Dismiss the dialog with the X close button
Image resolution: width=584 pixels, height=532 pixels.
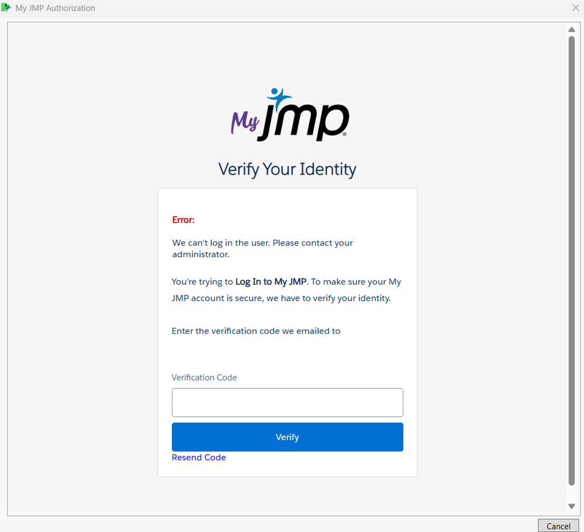tap(575, 8)
